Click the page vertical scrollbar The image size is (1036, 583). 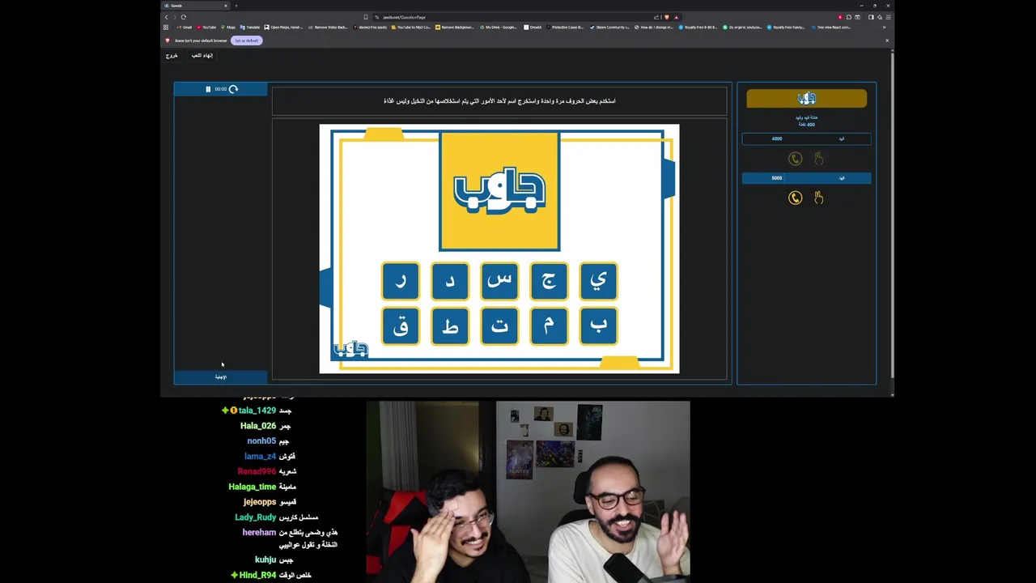pyautogui.click(x=892, y=215)
